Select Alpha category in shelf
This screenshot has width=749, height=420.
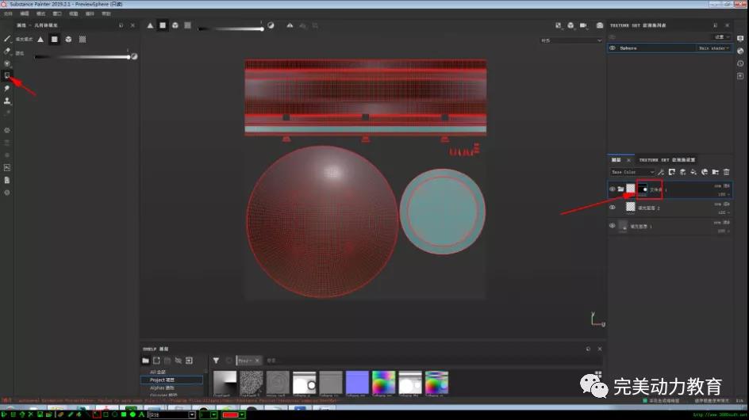pyautogui.click(x=163, y=388)
